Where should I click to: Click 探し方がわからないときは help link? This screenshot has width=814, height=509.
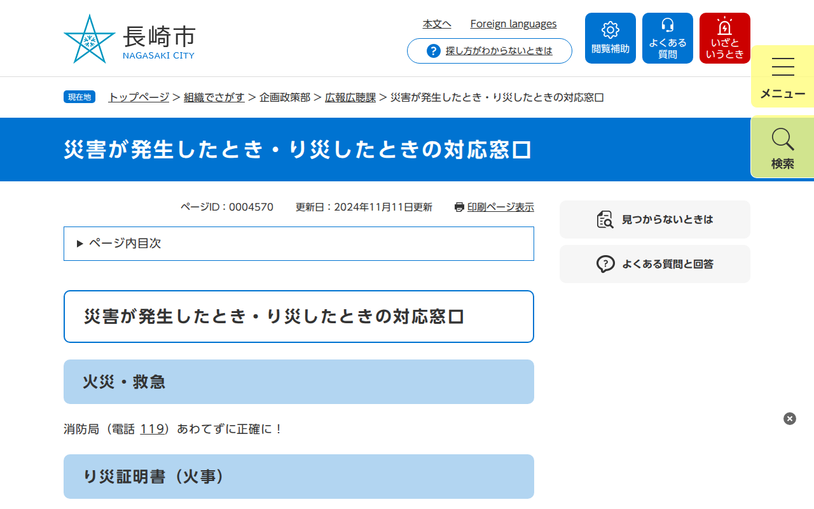point(499,51)
